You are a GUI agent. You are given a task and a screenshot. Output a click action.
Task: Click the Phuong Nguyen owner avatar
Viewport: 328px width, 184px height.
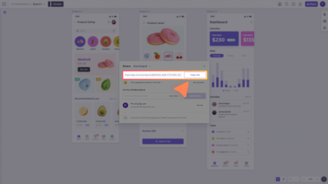click(125, 105)
